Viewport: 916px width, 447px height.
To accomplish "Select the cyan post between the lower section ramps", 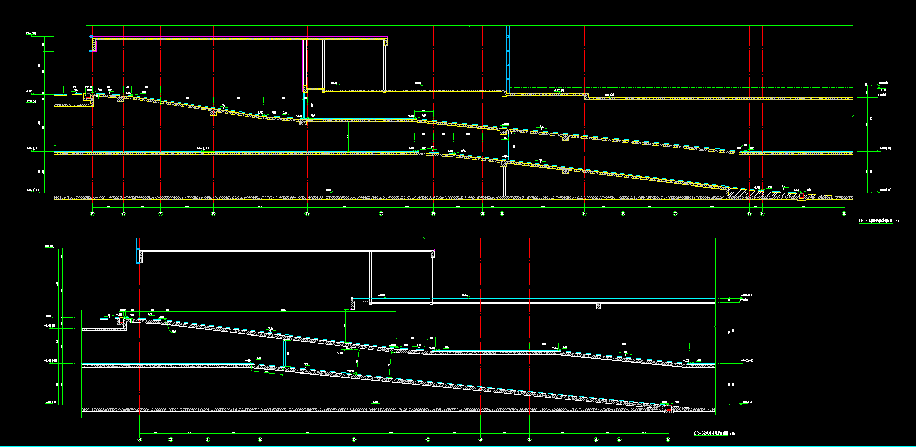I will (x=285, y=353).
